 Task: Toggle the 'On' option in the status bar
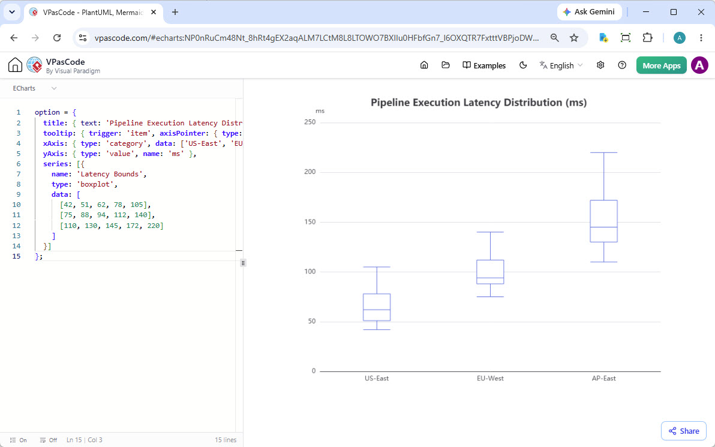click(18, 440)
